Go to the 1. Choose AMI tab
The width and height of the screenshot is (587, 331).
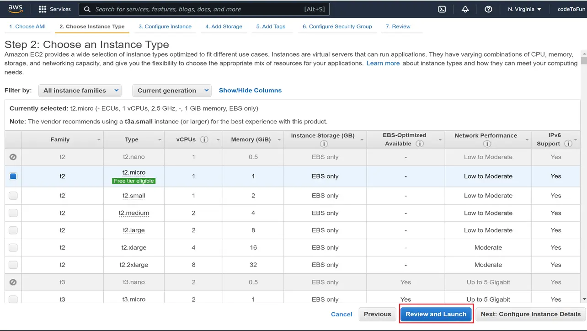pos(27,27)
